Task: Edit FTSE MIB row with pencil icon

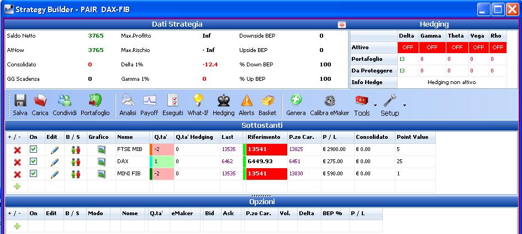Action: tap(55, 150)
